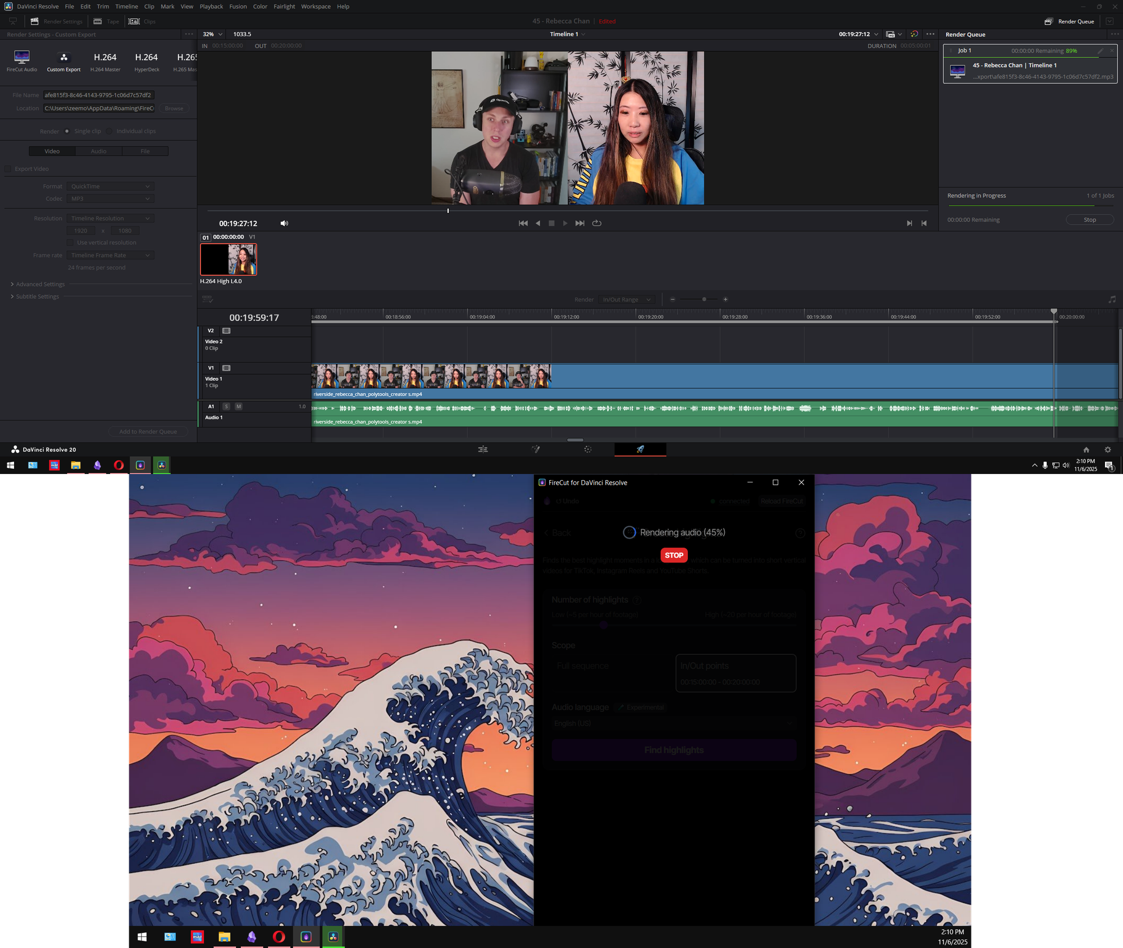This screenshot has height=948, width=1123.
Task: Click the Browse button for Location
Action: pos(174,108)
